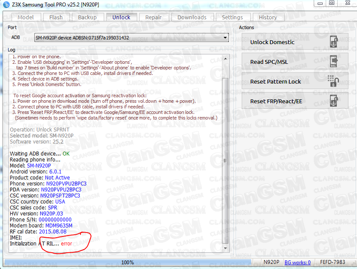Maximize the Z3X Samsung Tool window
Image resolution: width=357 pixels, height=269 pixels.
[332, 3]
